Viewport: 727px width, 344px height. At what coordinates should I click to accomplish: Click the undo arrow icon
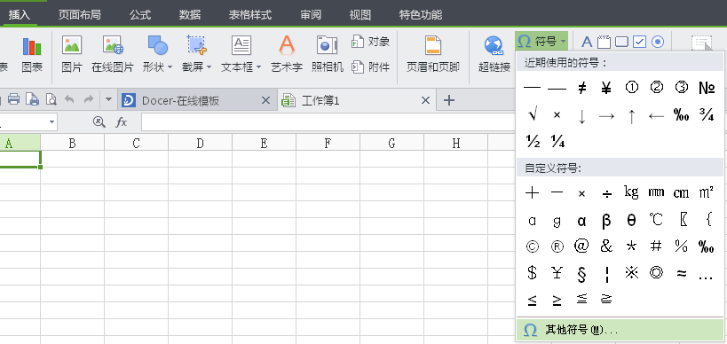coord(69,99)
